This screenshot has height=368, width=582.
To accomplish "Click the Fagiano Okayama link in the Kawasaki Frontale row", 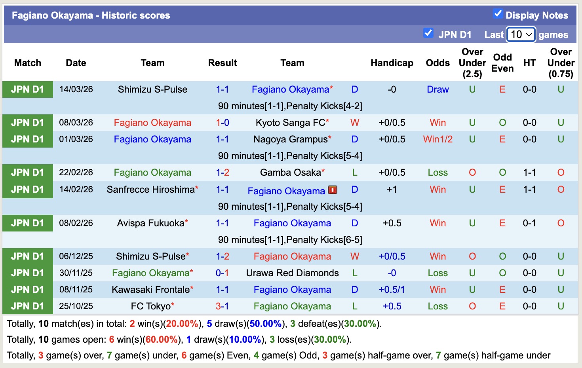I will [x=292, y=289].
